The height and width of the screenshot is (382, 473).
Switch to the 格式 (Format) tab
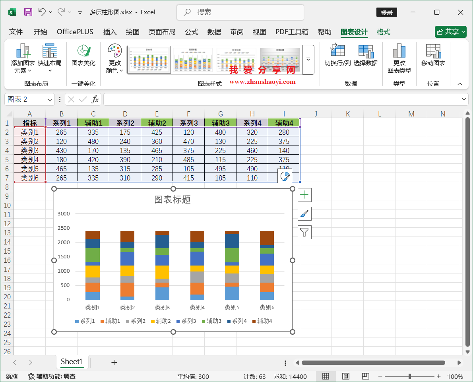click(x=384, y=32)
